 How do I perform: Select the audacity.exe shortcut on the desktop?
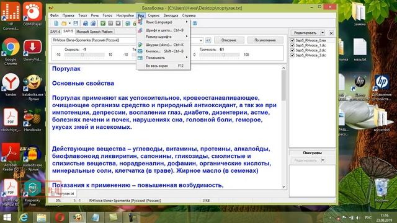click(x=32, y=158)
